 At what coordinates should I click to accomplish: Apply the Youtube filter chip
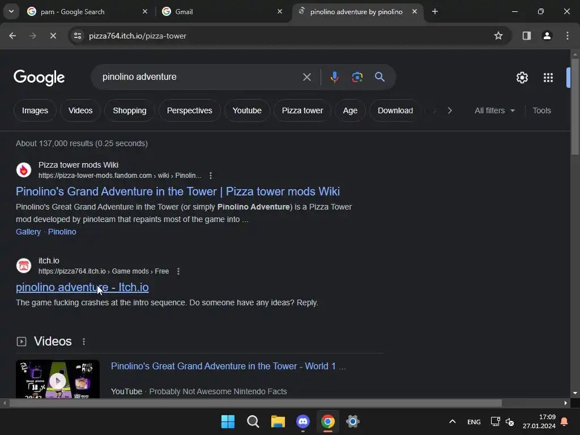(247, 110)
